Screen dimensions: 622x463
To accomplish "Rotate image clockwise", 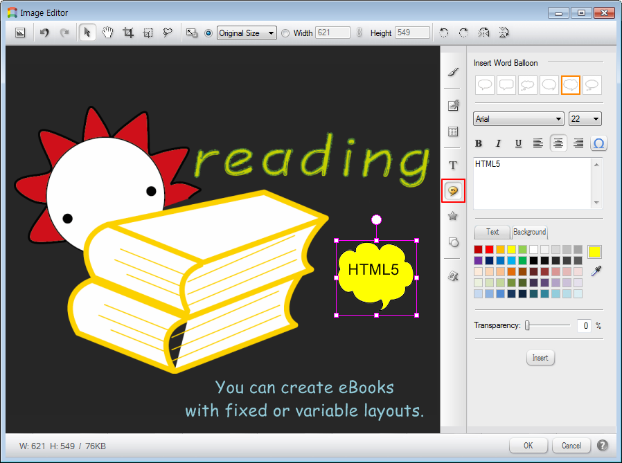I will (x=463, y=33).
